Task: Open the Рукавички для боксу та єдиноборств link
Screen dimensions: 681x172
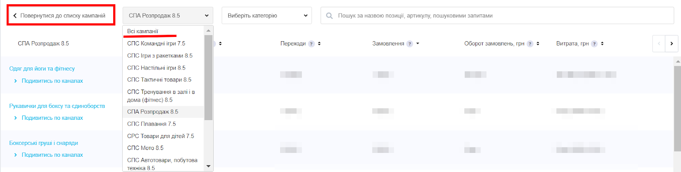Action: [57, 106]
